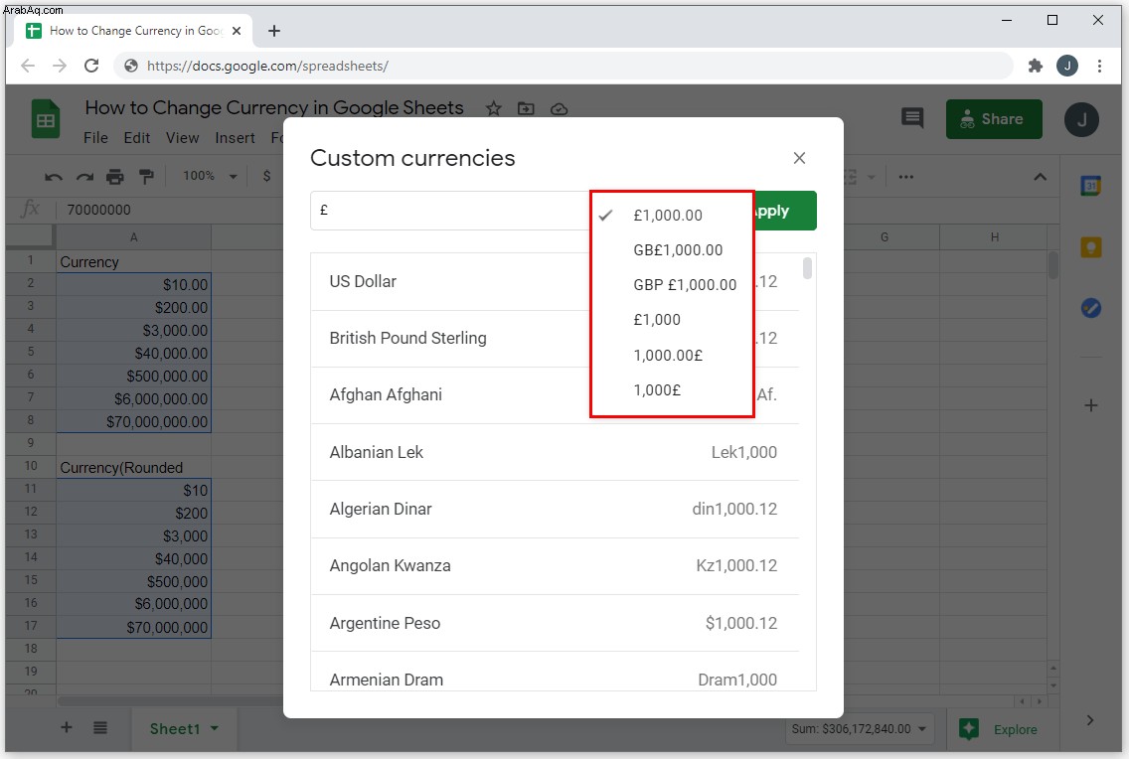
Task: Open the Insert menu
Action: coord(236,138)
